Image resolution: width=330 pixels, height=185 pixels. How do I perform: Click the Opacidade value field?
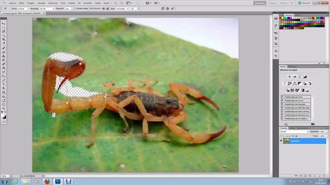(x=322, y=132)
